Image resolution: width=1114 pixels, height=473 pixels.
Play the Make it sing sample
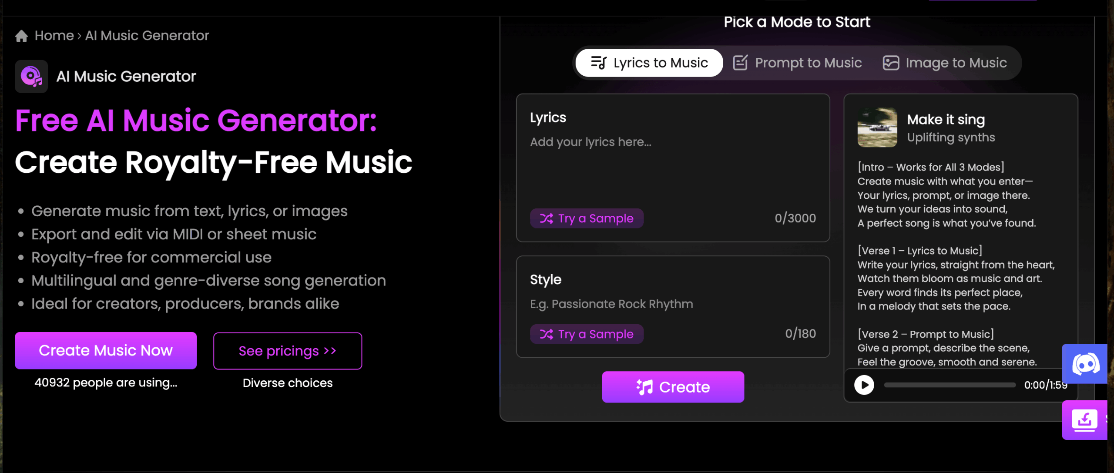point(864,385)
